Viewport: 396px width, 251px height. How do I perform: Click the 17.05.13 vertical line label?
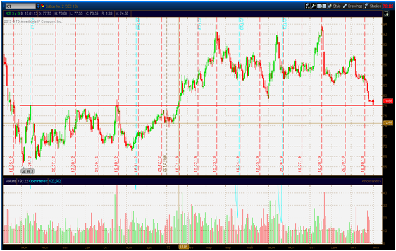pyautogui.click(x=257, y=165)
